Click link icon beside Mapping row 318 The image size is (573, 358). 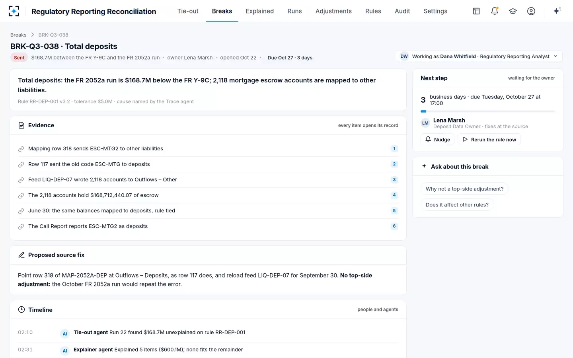click(21, 149)
